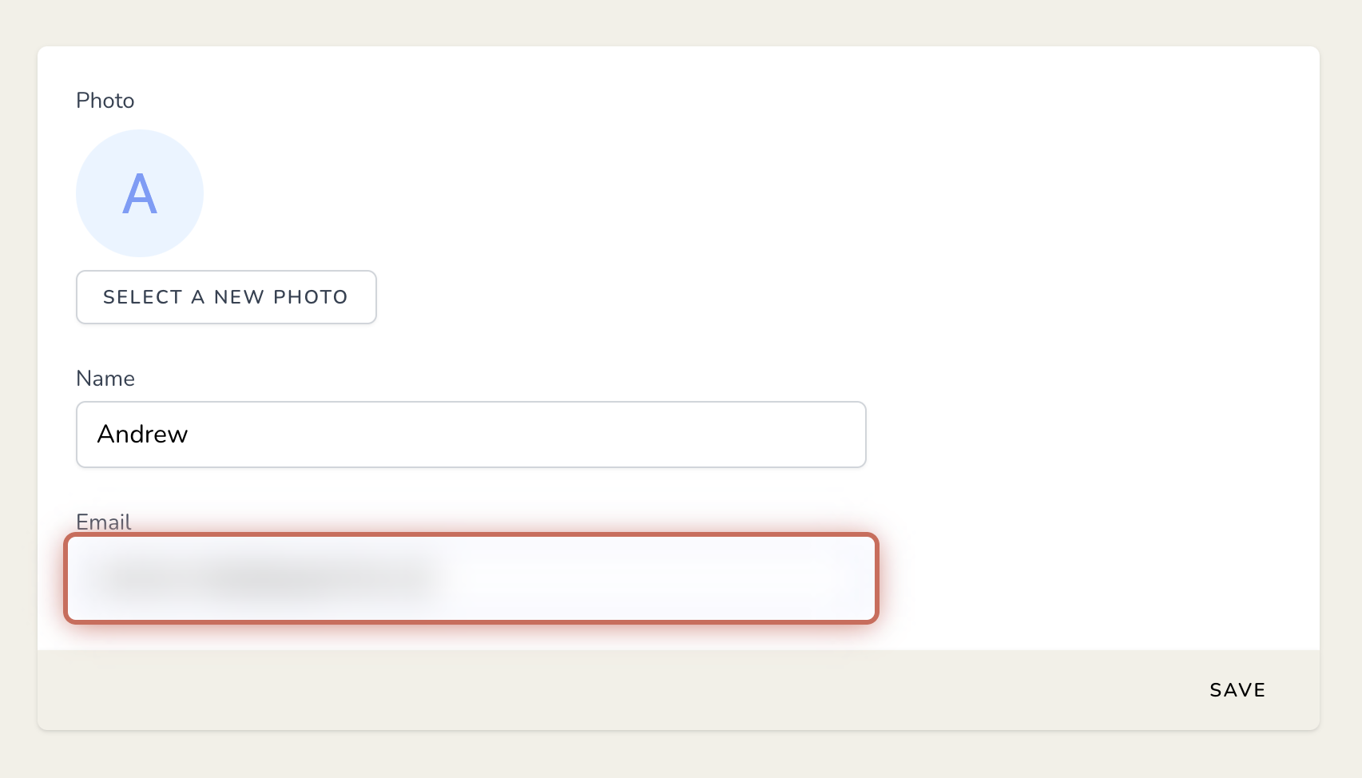Click the blurred email address text
Image resolution: width=1362 pixels, height=778 pixels.
tap(264, 577)
